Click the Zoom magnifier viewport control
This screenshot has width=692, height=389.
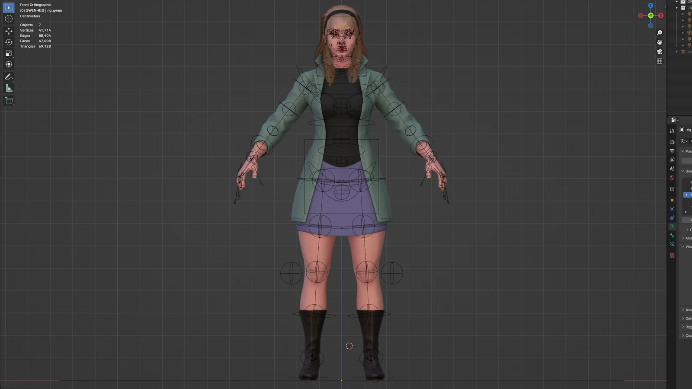(660, 32)
